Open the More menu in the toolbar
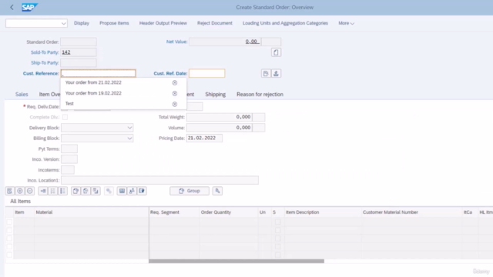 (346, 23)
